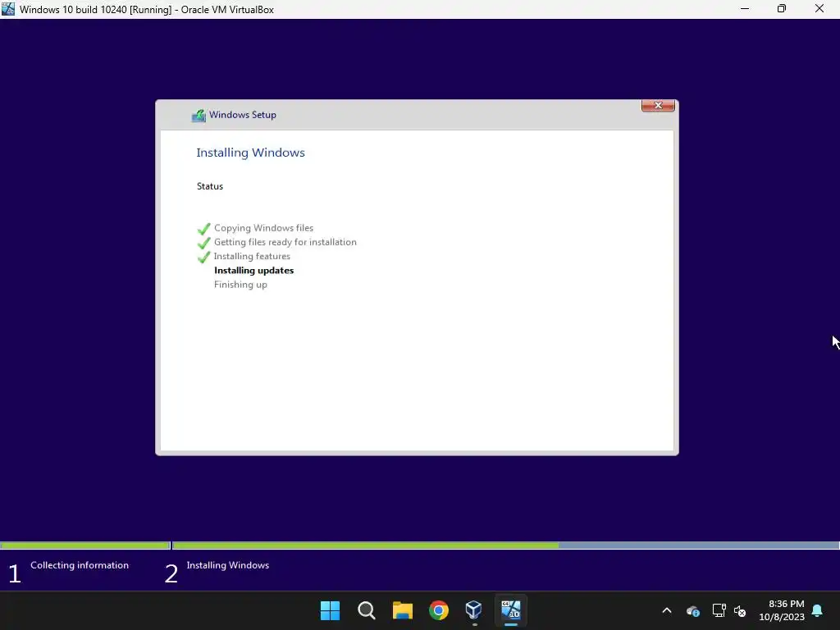Open VirtualBox Manager taskbar icon
The height and width of the screenshot is (630, 840).
click(x=474, y=610)
